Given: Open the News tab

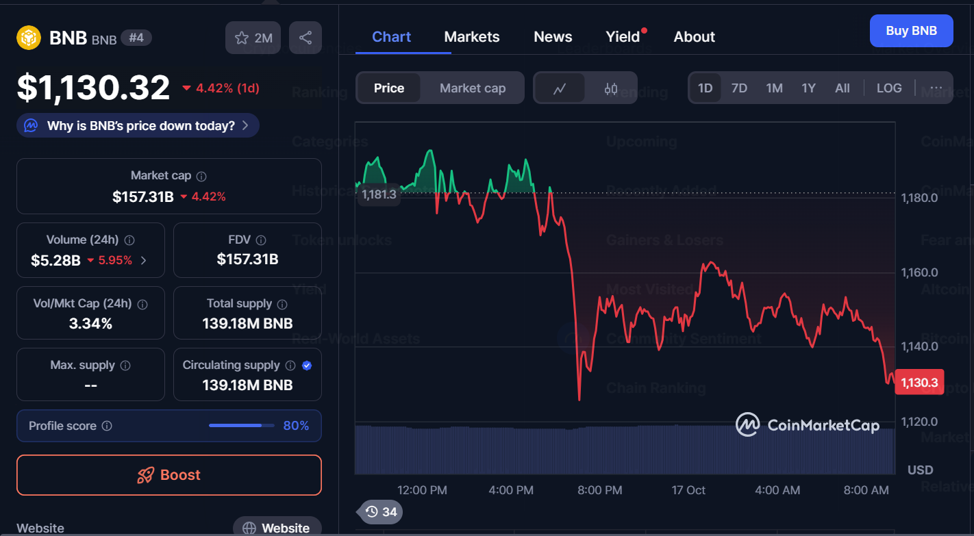Looking at the screenshot, I should (553, 37).
